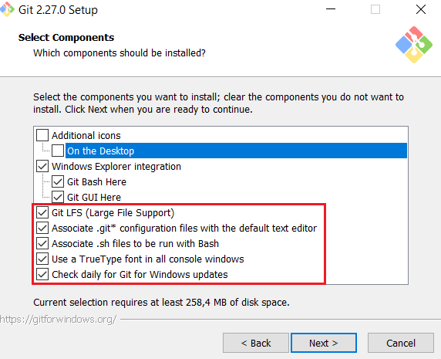The height and width of the screenshot is (359, 441).
Task: Uncheck Git GUI Here option
Action: coord(58,197)
